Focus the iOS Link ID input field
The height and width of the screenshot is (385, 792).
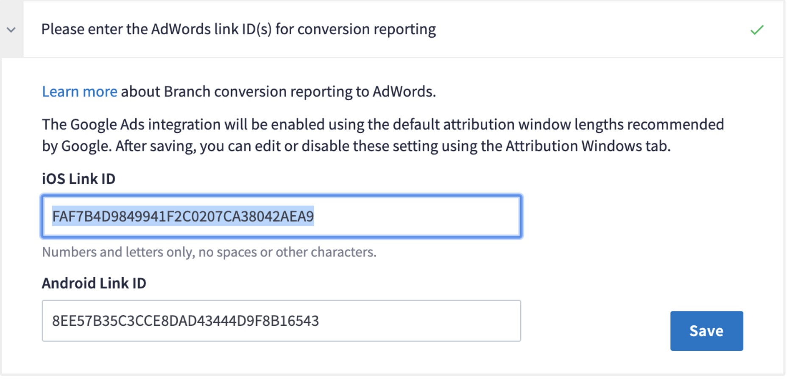tap(282, 217)
